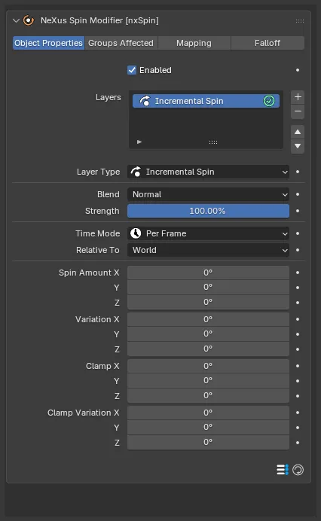Animate the Variation Y dot
This screenshot has width=321, height=521.
click(298, 334)
